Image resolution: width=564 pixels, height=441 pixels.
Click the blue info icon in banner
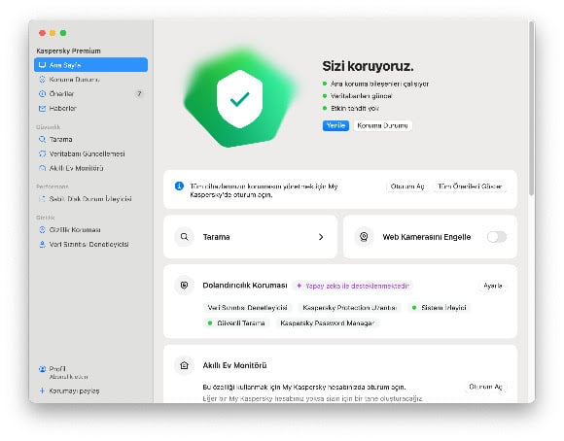[179, 187]
